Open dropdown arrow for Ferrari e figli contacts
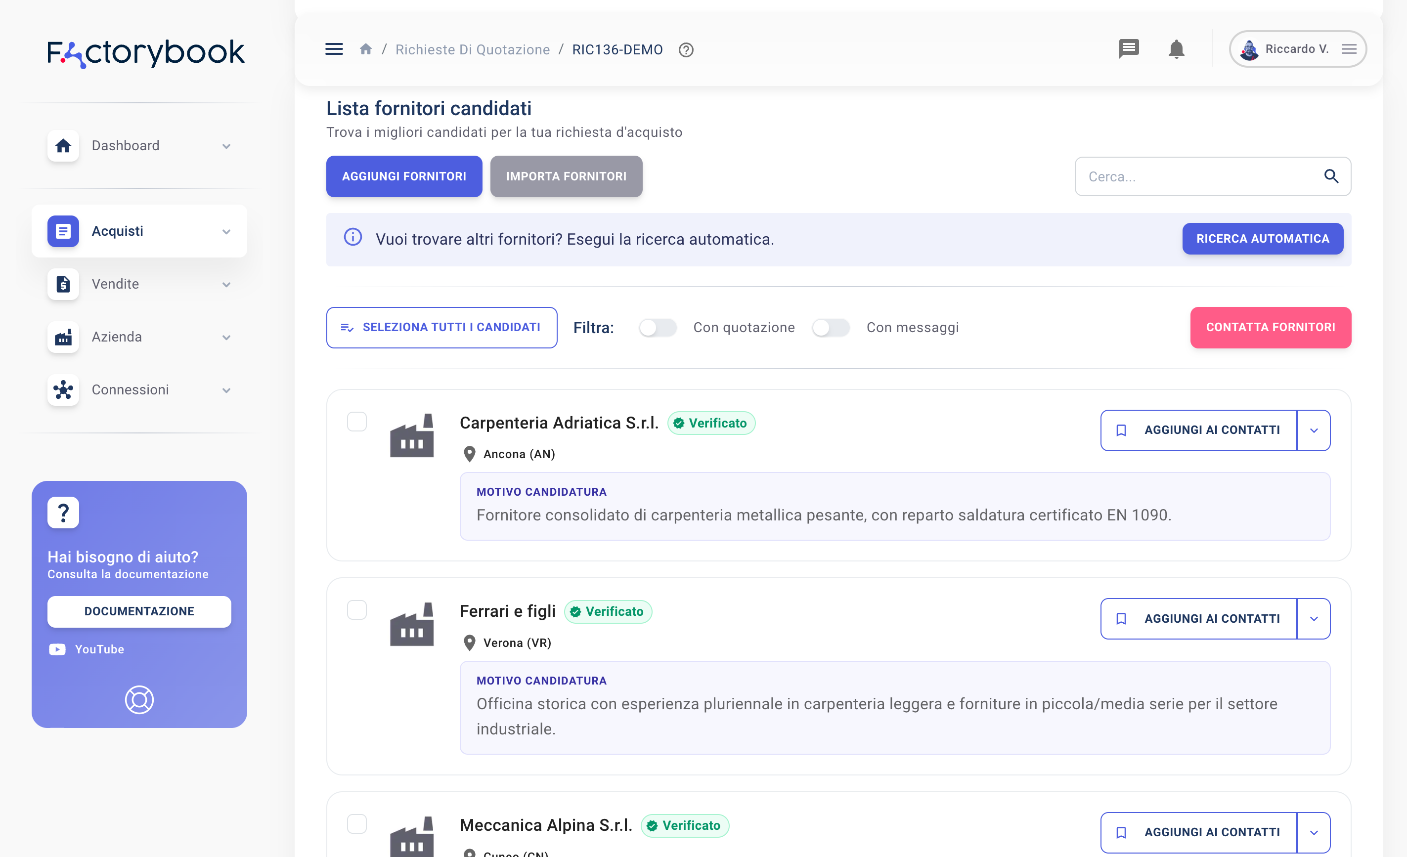The height and width of the screenshot is (857, 1407). [1314, 619]
